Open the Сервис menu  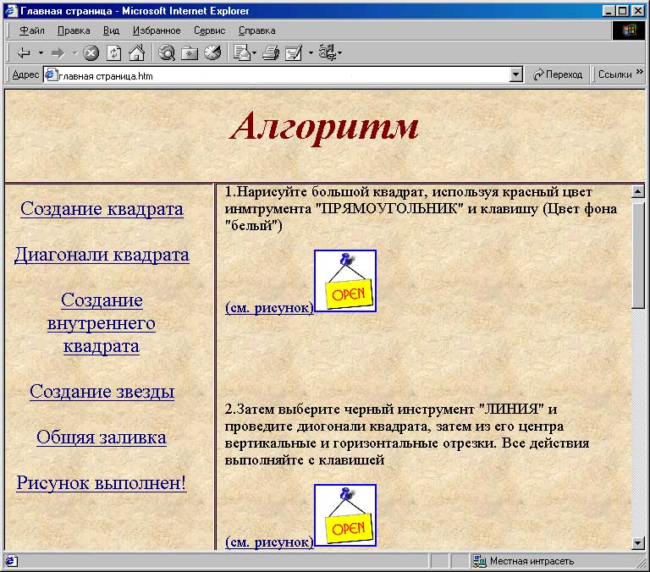pos(209,30)
